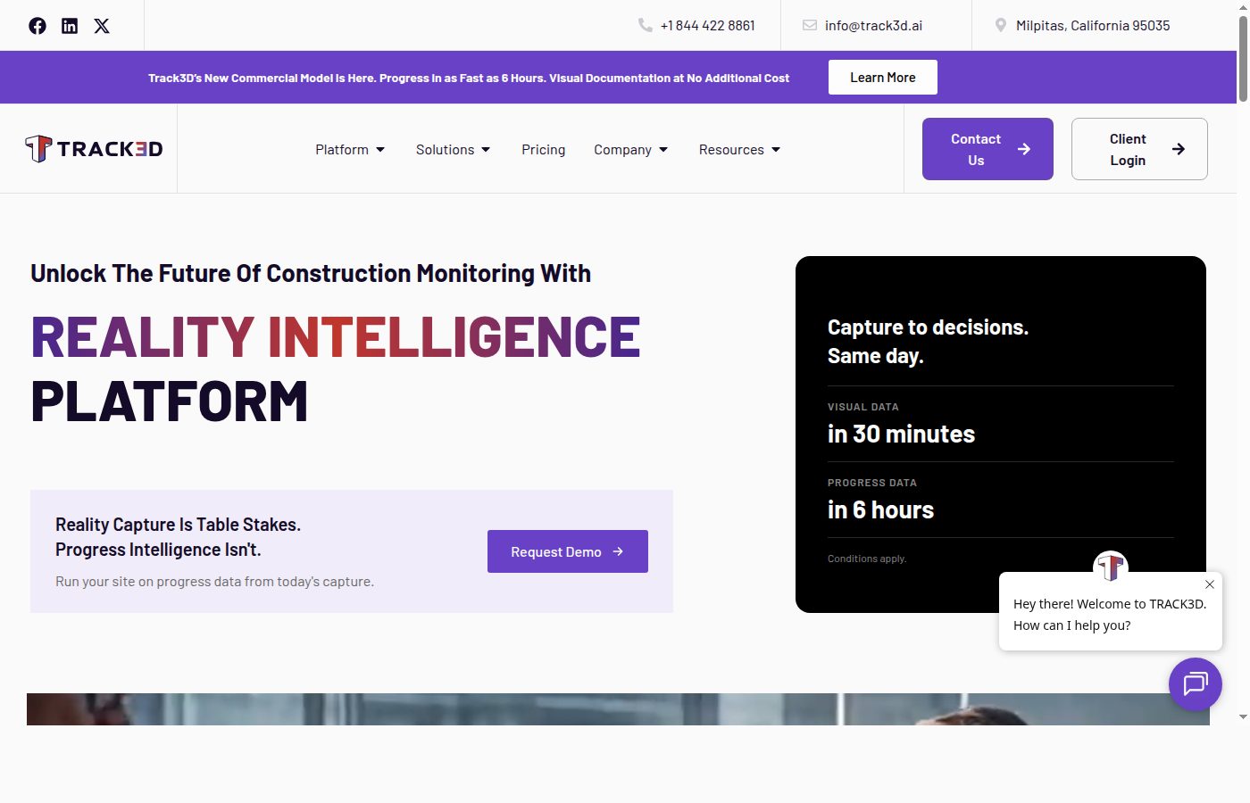Click the 'Conditions apply.' note
This screenshot has height=803, width=1250.
click(867, 559)
